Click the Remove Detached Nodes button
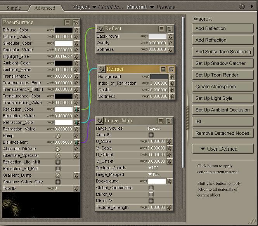 click(223, 133)
